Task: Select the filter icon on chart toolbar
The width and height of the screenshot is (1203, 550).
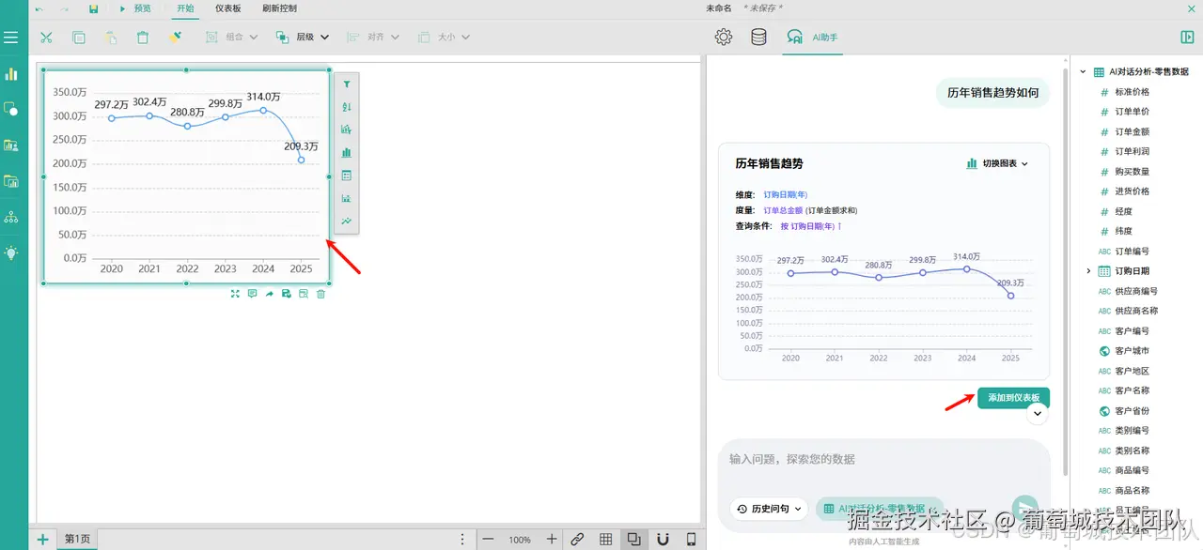Action: 346,84
